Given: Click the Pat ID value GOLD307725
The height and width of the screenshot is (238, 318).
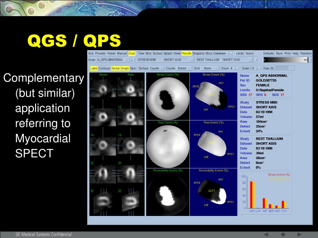Looking at the screenshot, I should (266, 80).
